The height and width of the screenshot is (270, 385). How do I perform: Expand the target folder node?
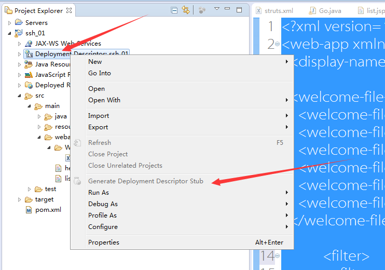19,199
